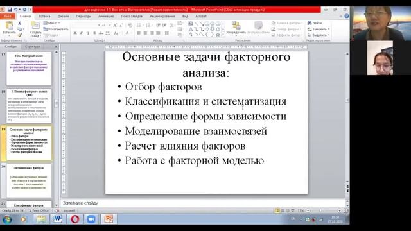
Task: Open the font name combo box
Action: pyautogui.click(x=86, y=25)
